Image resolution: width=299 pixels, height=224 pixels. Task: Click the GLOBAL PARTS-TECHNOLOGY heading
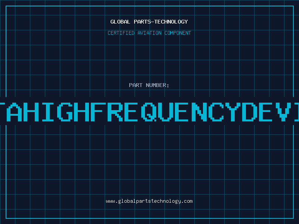click(x=149, y=22)
